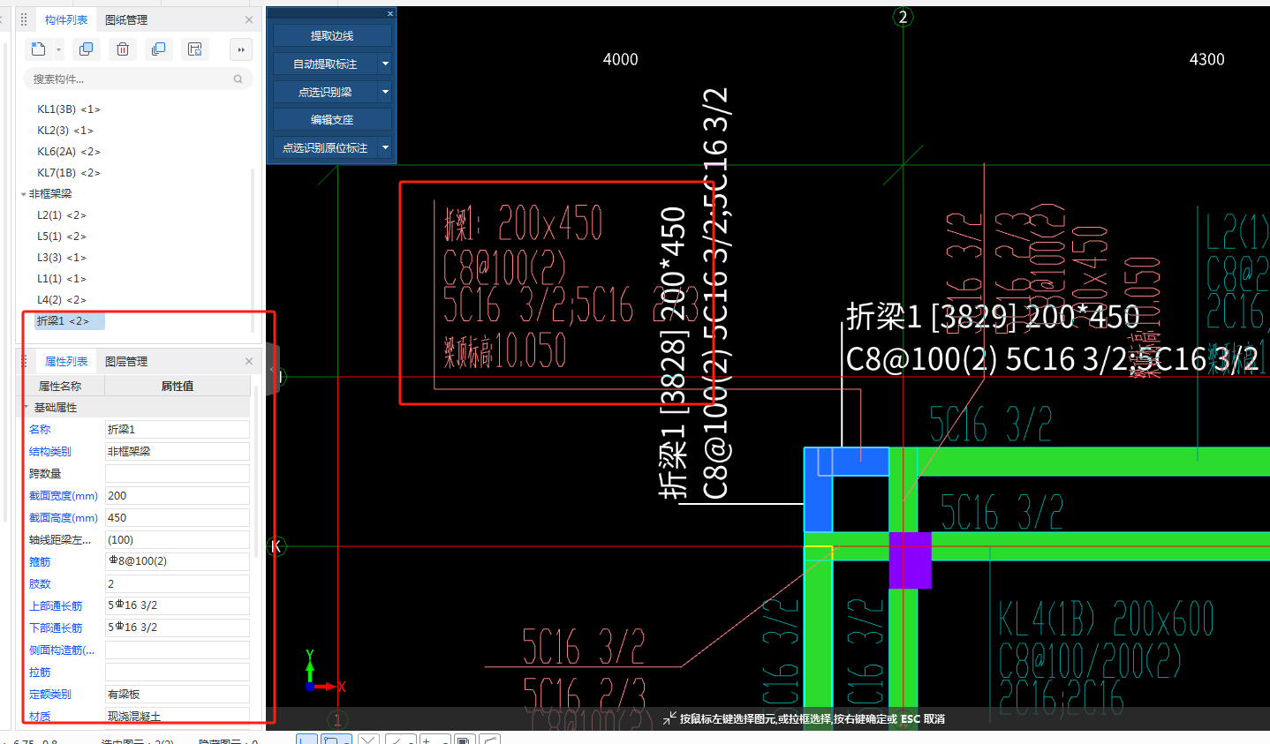Click the magnifier icon in search box
Image resolution: width=1270 pixels, height=744 pixels.
(238, 79)
